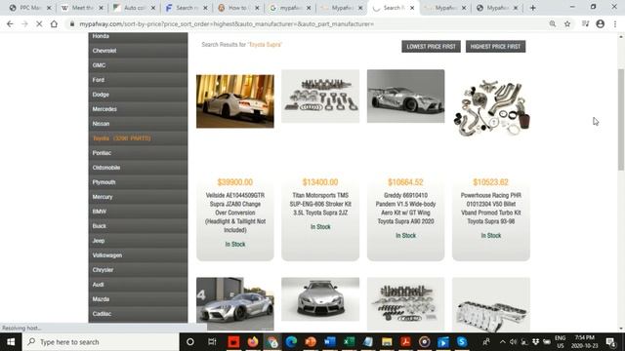Click Highest Price First button

[495, 47]
